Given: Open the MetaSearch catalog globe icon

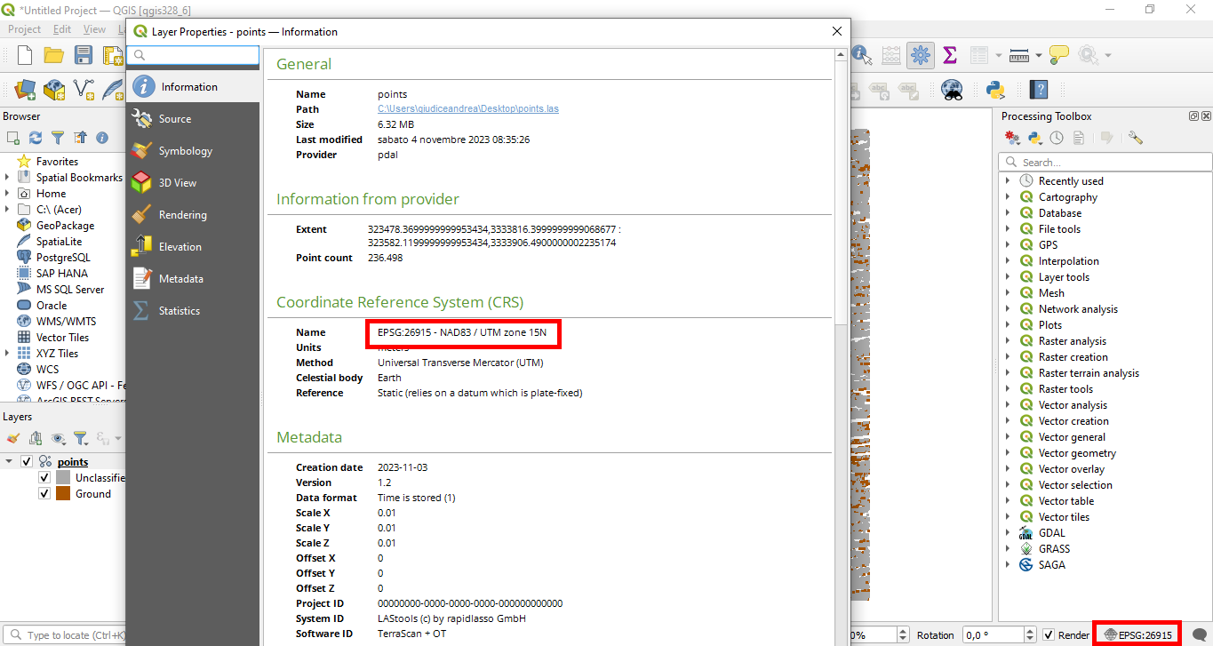Looking at the screenshot, I should pyautogui.click(x=951, y=89).
